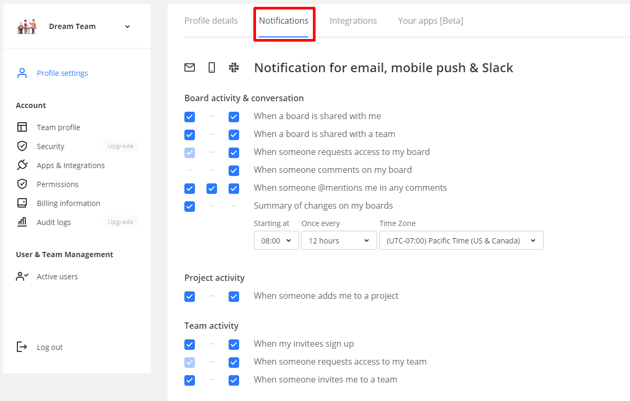The image size is (630, 401).
Task: Click the Security shield icon
Action: pos(22,146)
